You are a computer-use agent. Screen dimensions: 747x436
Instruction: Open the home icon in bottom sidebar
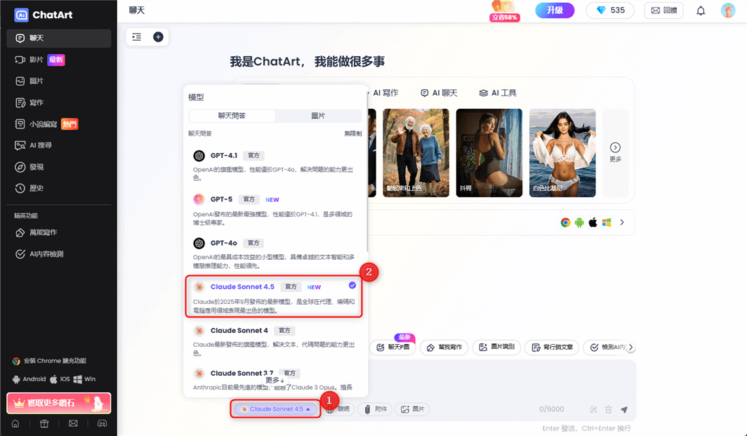pyautogui.click(x=15, y=423)
